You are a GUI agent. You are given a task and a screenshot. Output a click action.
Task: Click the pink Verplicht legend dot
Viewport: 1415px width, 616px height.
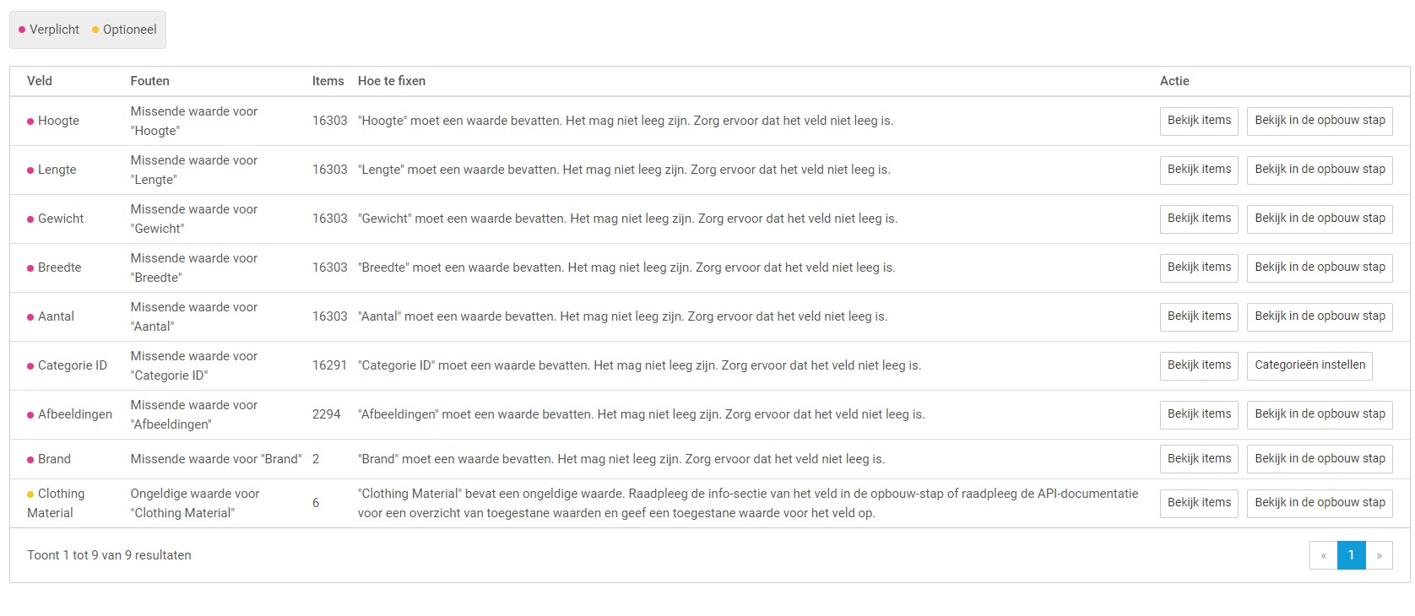point(22,30)
